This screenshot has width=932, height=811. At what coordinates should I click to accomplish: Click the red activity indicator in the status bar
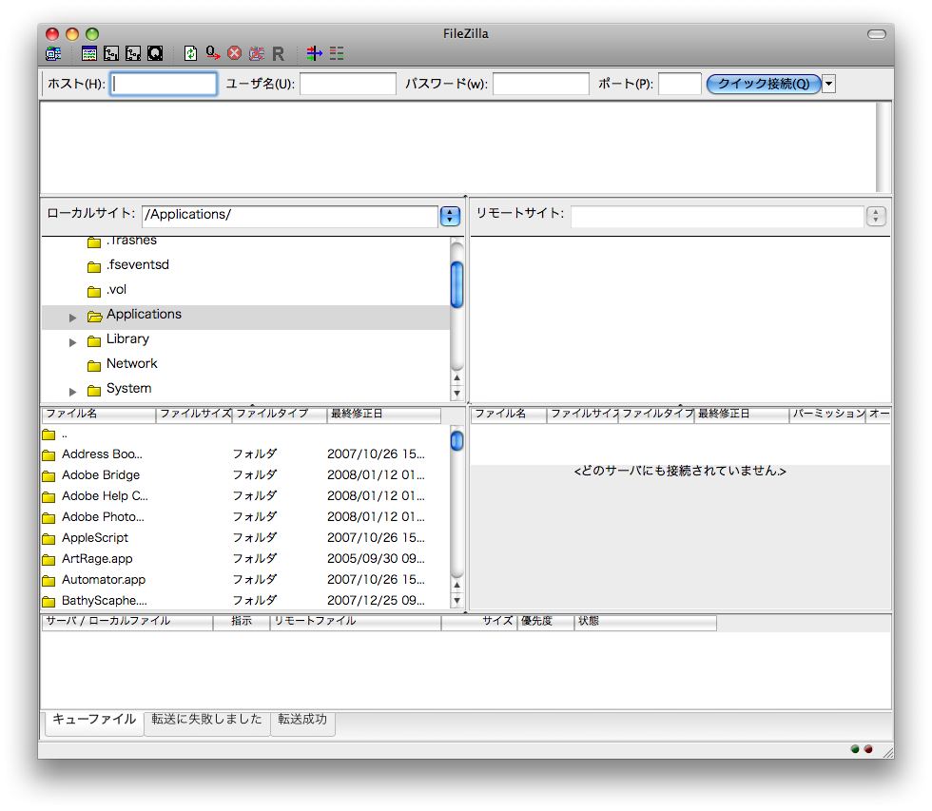click(868, 749)
